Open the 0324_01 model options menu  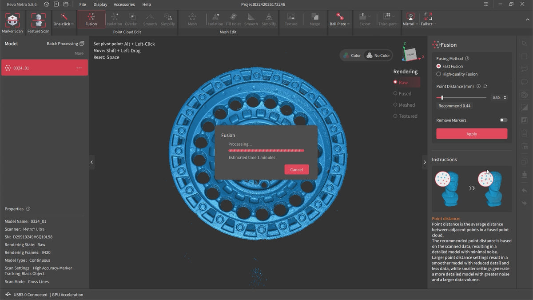[79, 68]
